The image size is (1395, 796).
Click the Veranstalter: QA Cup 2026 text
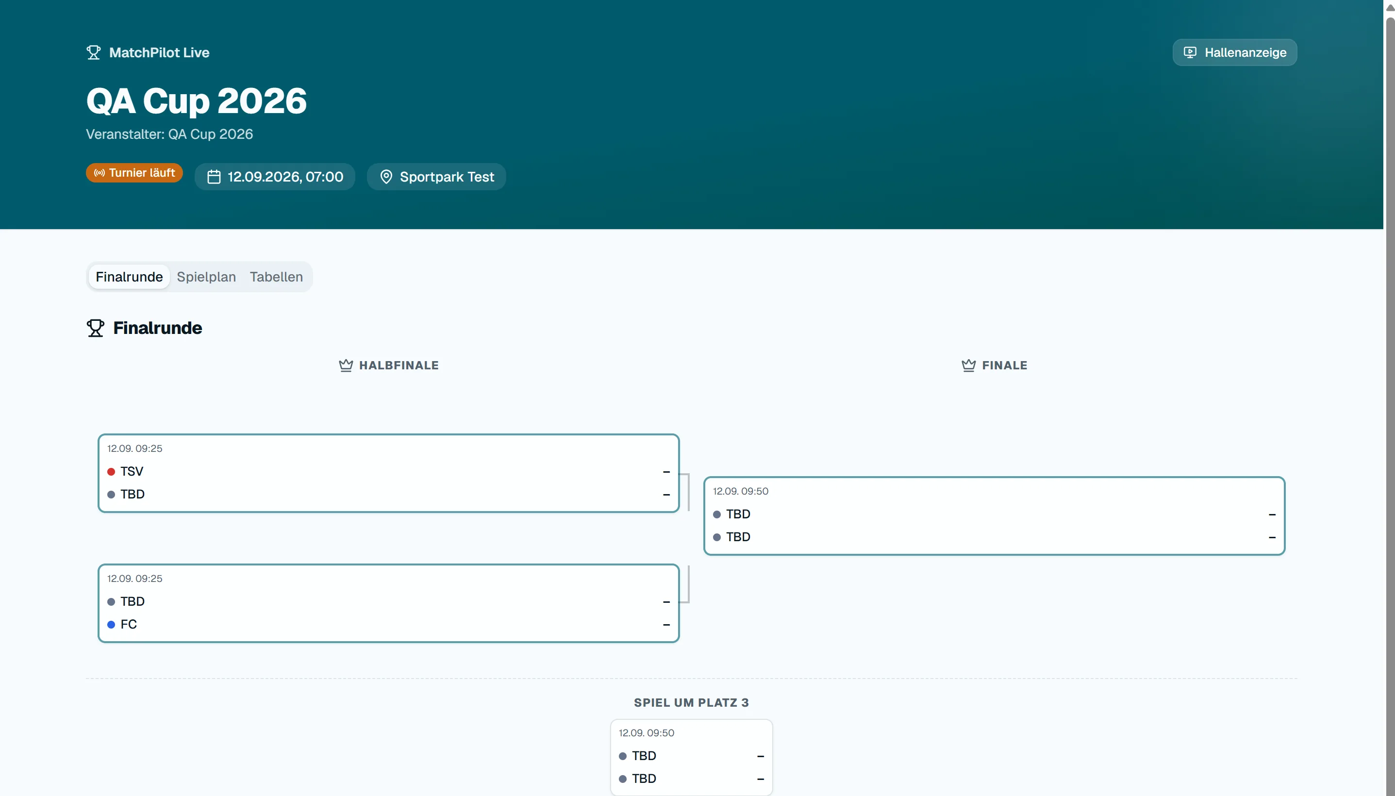tap(169, 134)
